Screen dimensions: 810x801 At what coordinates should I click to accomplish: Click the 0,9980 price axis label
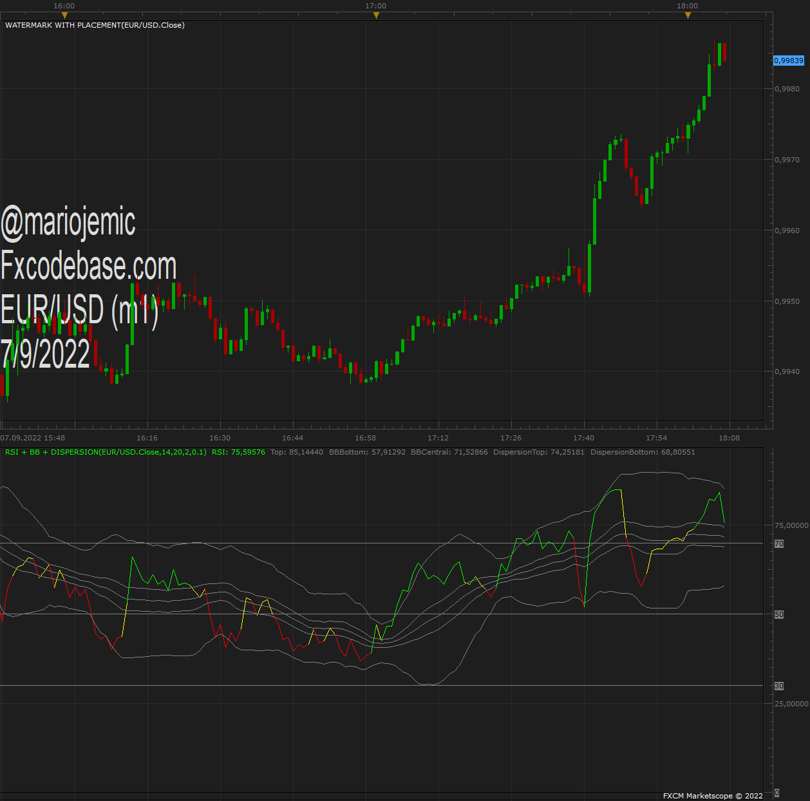[x=787, y=89]
